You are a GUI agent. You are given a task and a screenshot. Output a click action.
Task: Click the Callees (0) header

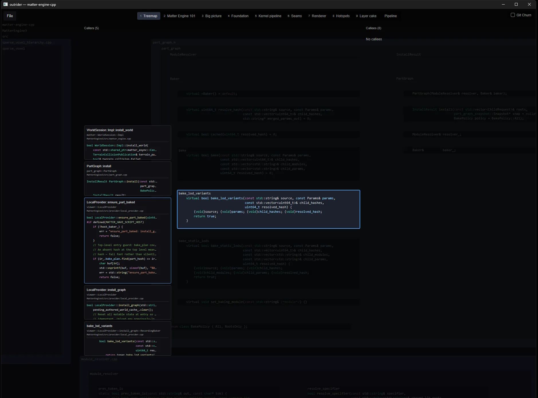(x=373, y=28)
